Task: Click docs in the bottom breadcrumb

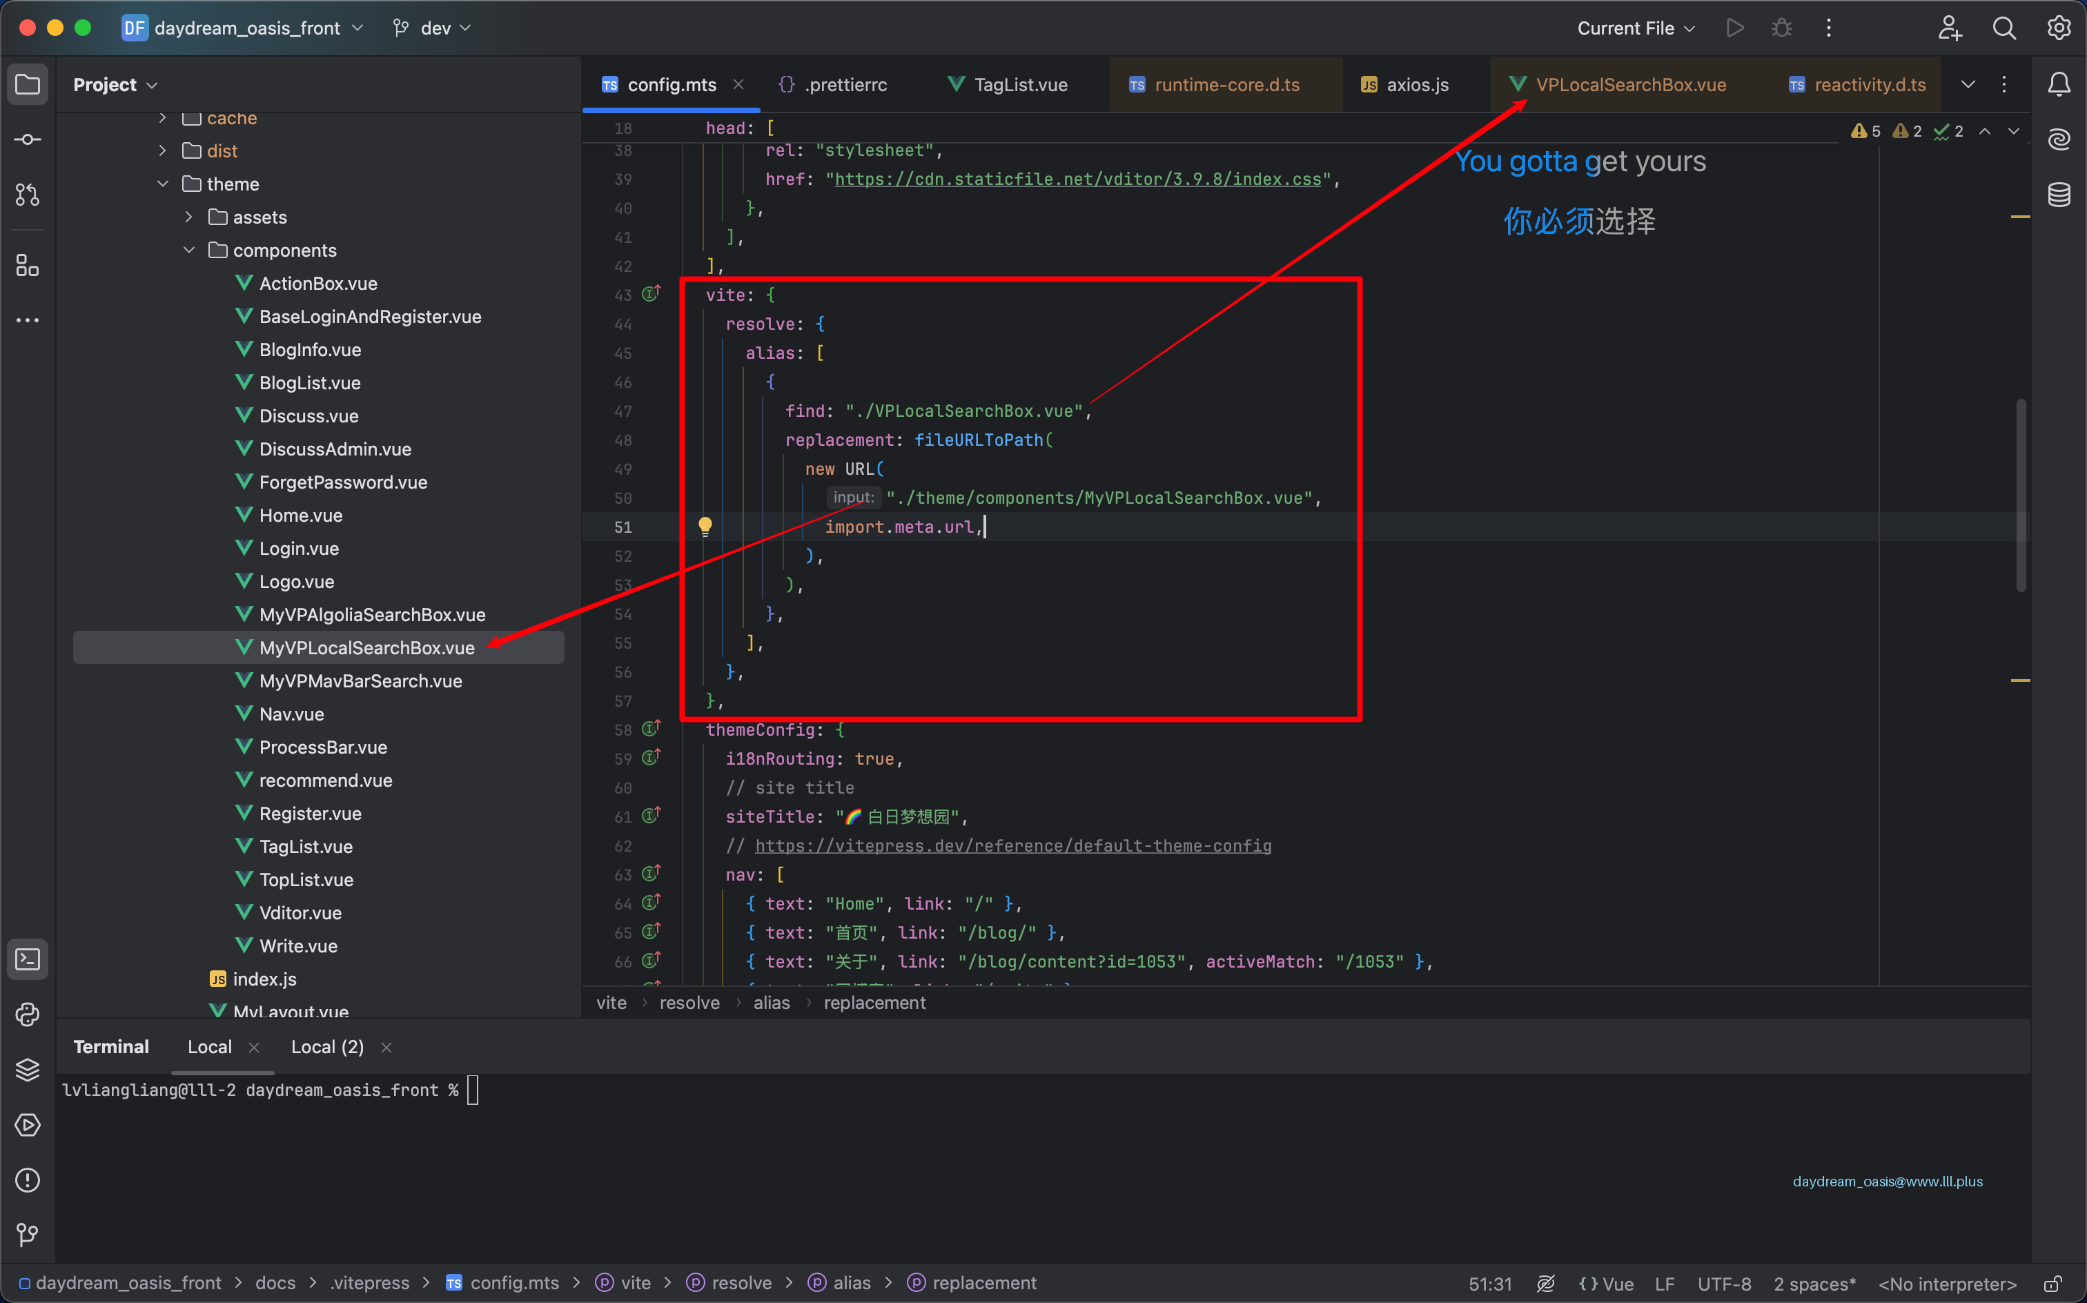Action: (275, 1283)
